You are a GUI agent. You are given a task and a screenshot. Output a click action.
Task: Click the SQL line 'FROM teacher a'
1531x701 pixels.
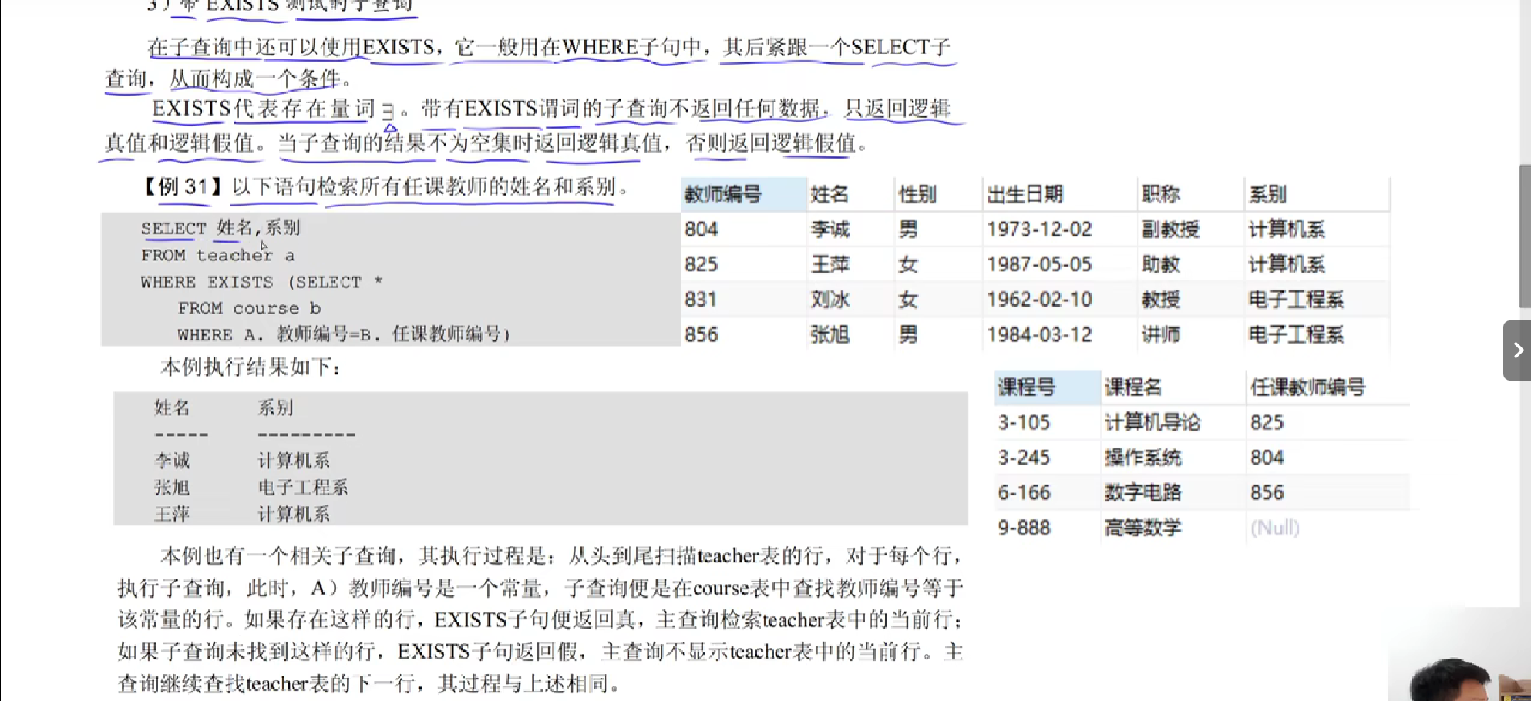click(x=217, y=255)
